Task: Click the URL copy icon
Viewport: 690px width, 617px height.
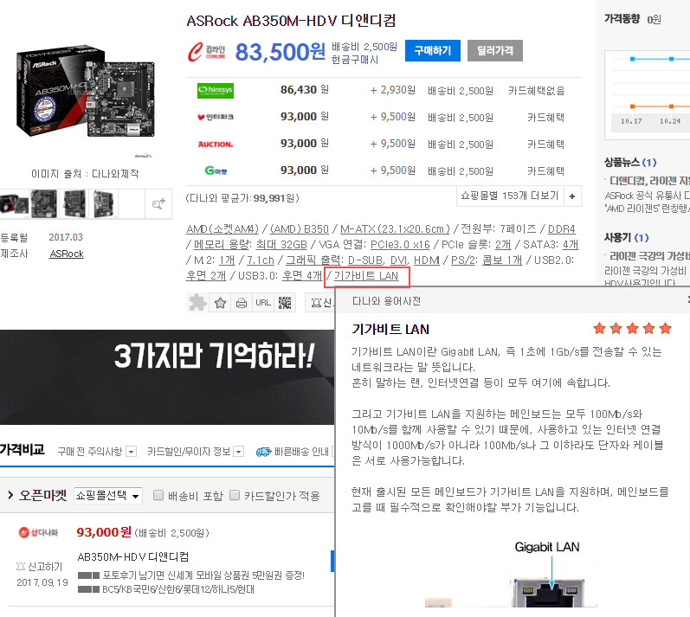Action: pyautogui.click(x=263, y=303)
